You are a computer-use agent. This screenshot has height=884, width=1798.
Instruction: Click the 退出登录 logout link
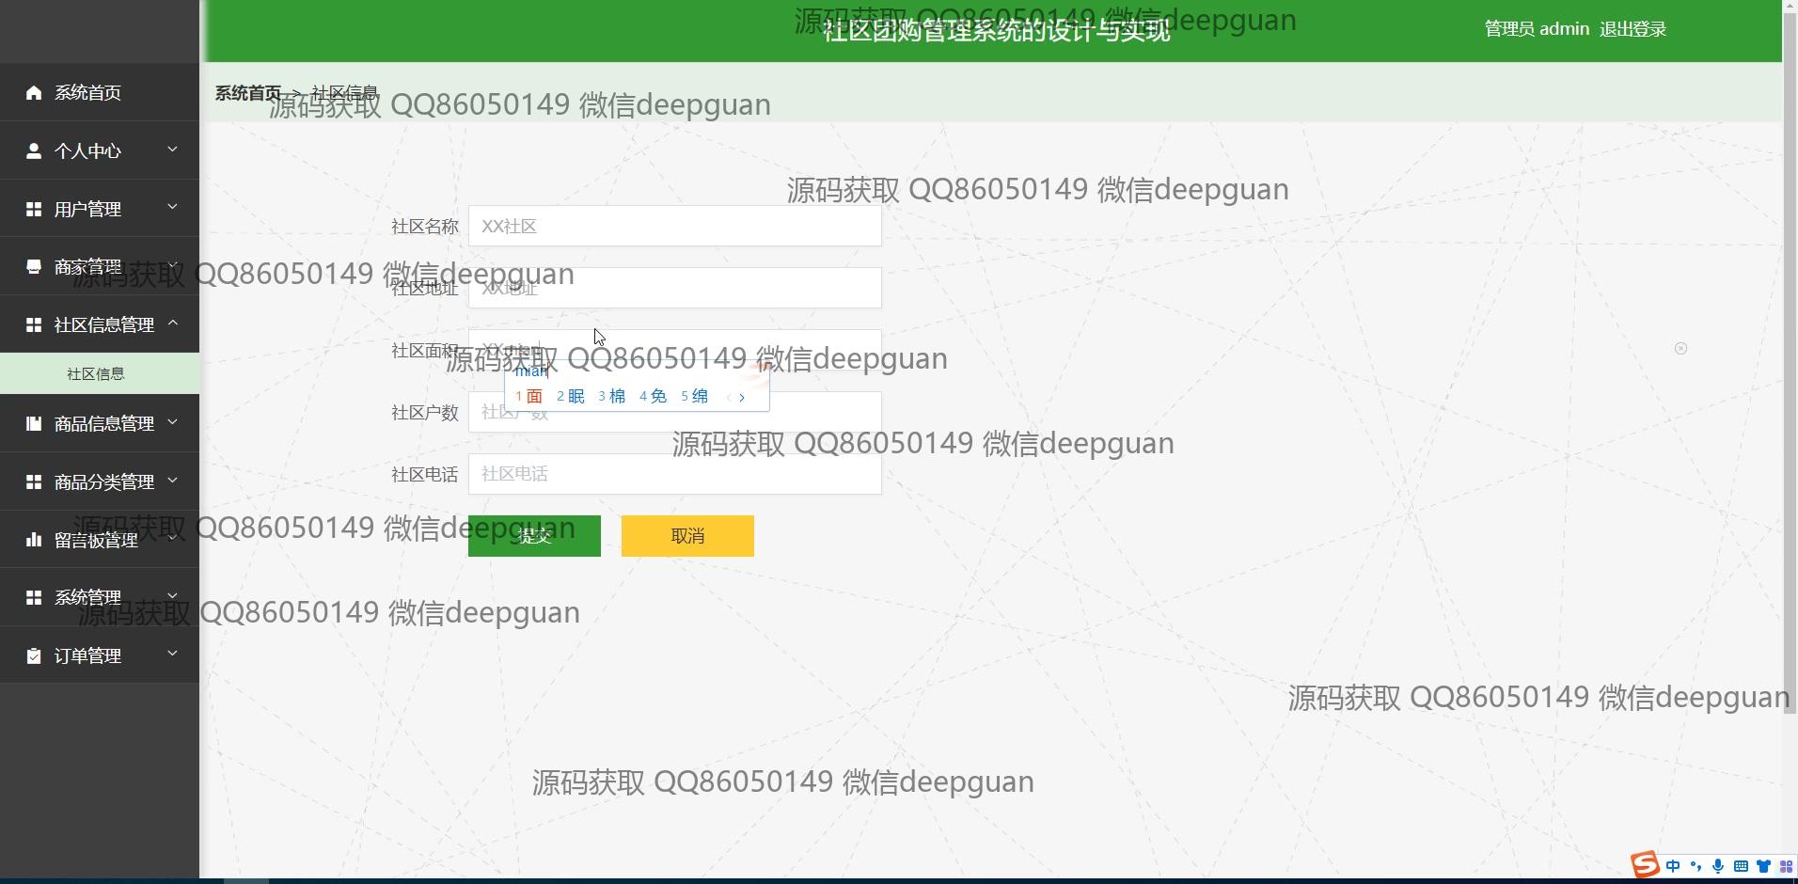click(1632, 29)
